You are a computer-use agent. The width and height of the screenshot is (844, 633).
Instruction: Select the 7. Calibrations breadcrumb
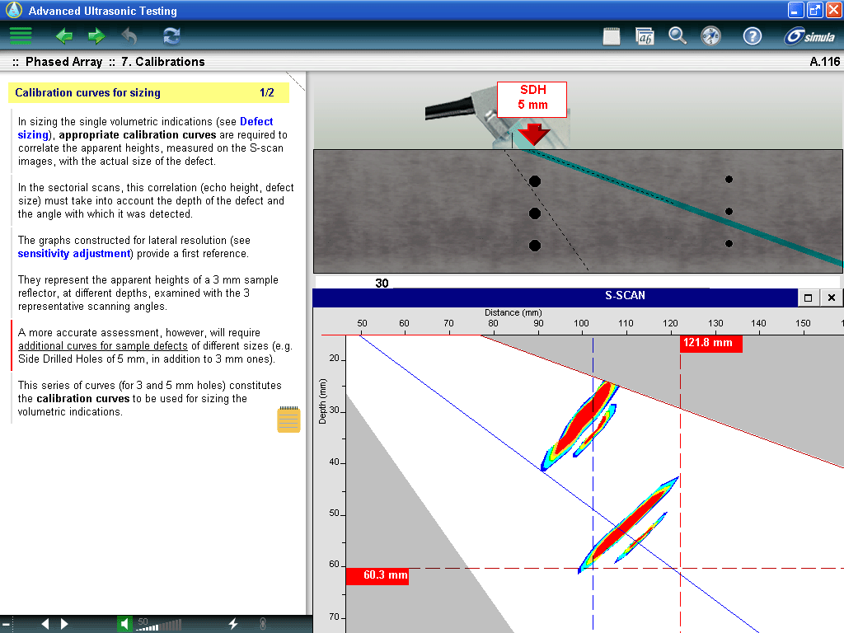[x=162, y=62]
